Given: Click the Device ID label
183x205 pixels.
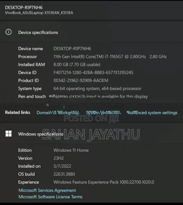Looking at the screenshot, I should point(27,73).
